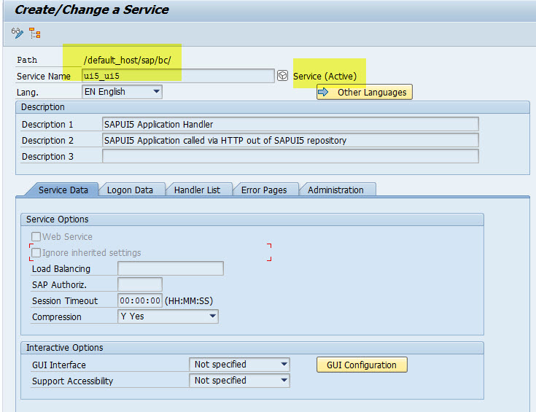The image size is (536, 412).
Task: Expand the Compression Y Yes dropdown
Action: pyautogui.click(x=168, y=316)
